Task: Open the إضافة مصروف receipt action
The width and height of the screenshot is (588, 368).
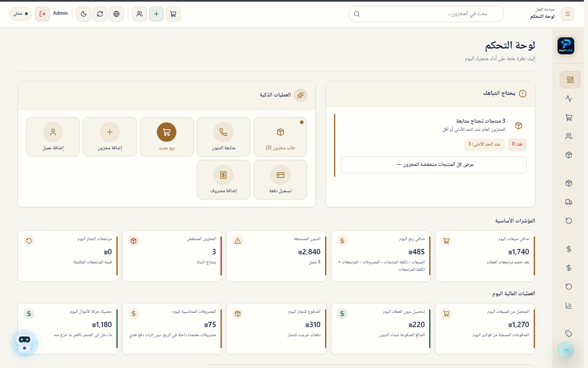Action: click(223, 180)
